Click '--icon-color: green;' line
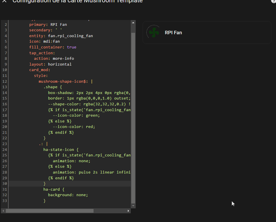The image size is (276, 222). click(x=76, y=115)
